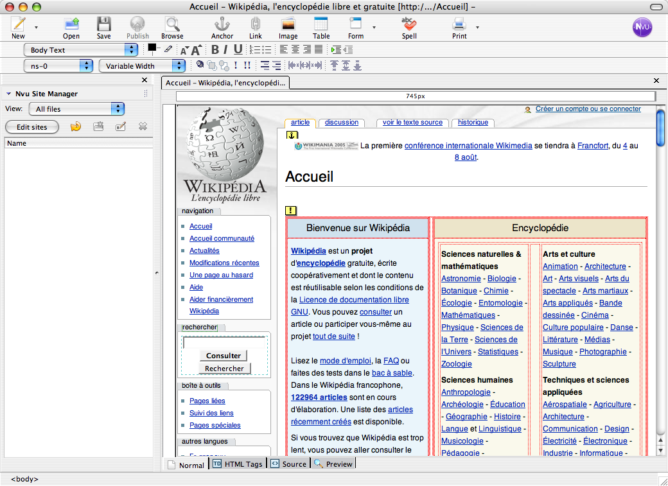Refresh the Site Manager file list
Viewport: 668px width, 486px height.
tap(76, 126)
